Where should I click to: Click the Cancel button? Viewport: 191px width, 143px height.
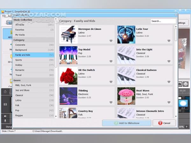pyautogui.click(x=164, y=123)
